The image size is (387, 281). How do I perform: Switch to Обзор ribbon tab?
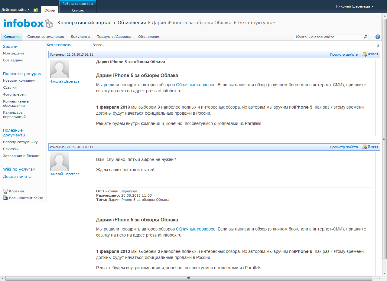pos(50,10)
